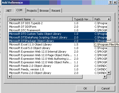
Task: Select the COM tab
Action: [x=20, y=10]
